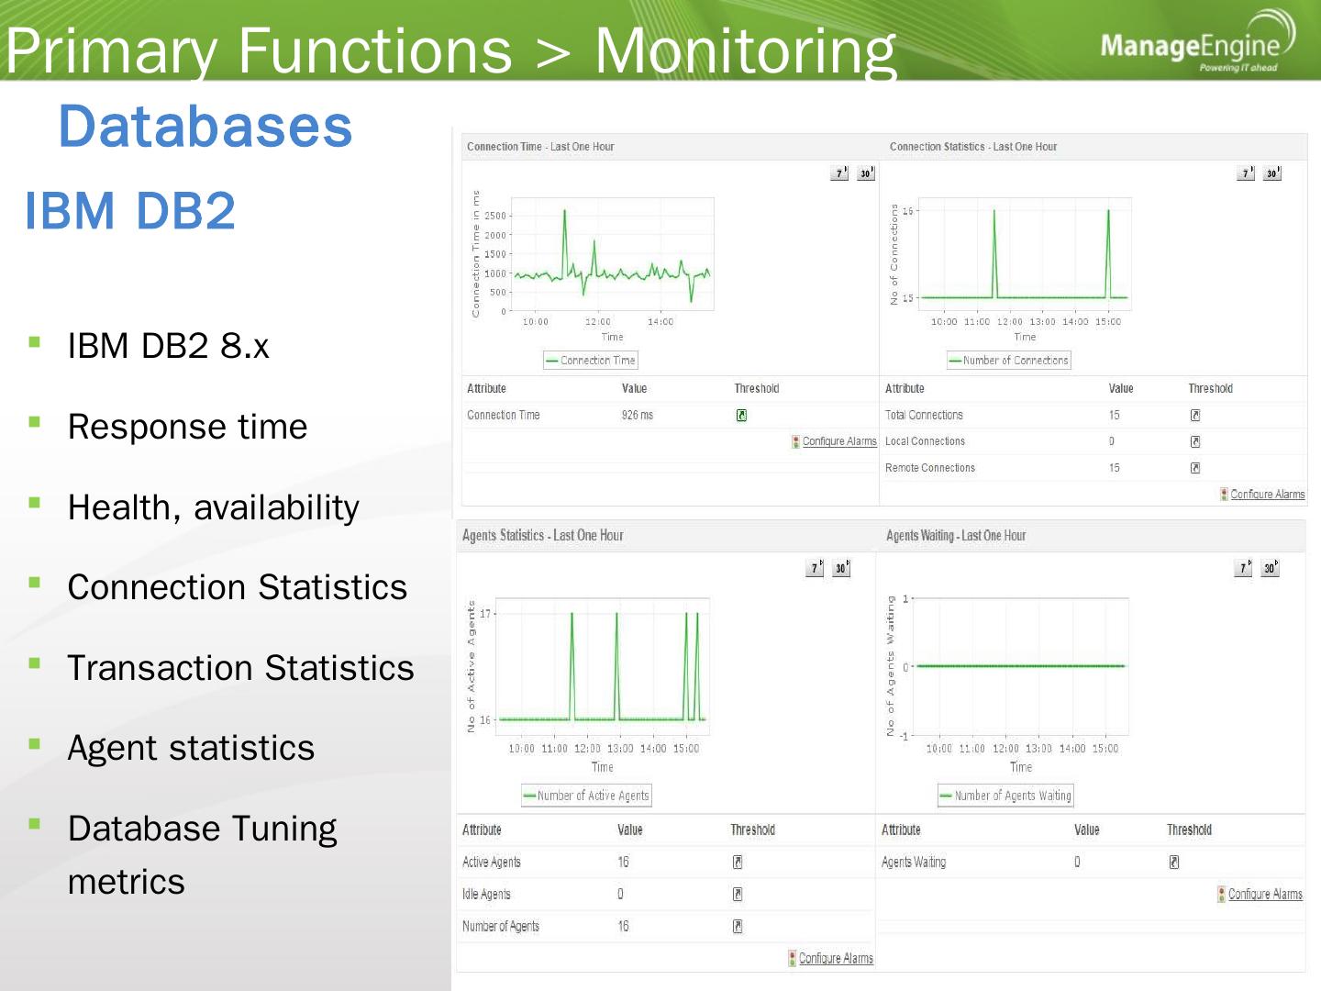Open threshold icon in Active Agents row
The height and width of the screenshot is (991, 1321).
[738, 863]
